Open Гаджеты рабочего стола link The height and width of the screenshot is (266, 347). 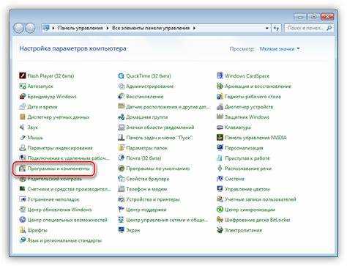tap(253, 97)
